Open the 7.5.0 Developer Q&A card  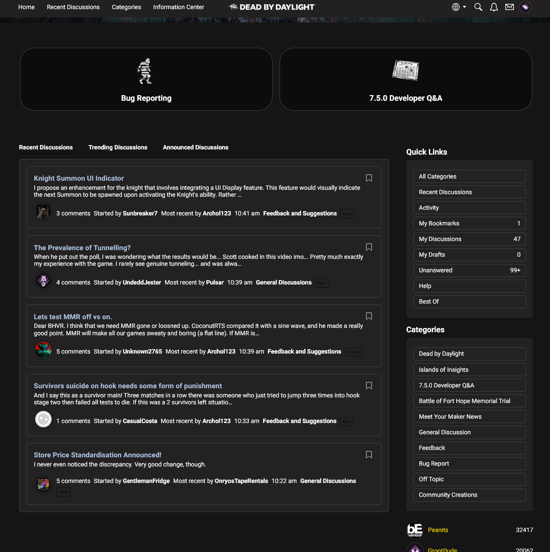coord(406,79)
